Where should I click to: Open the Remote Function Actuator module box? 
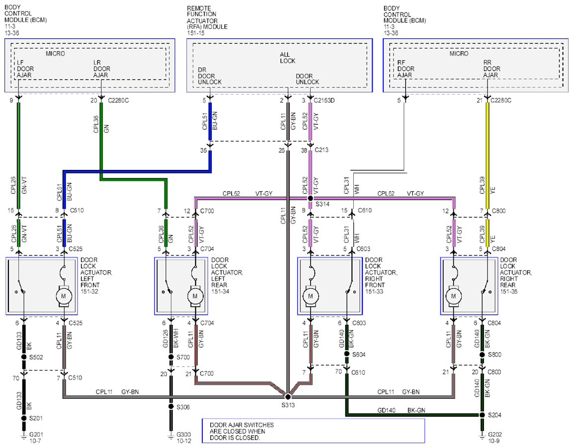tap(280, 66)
